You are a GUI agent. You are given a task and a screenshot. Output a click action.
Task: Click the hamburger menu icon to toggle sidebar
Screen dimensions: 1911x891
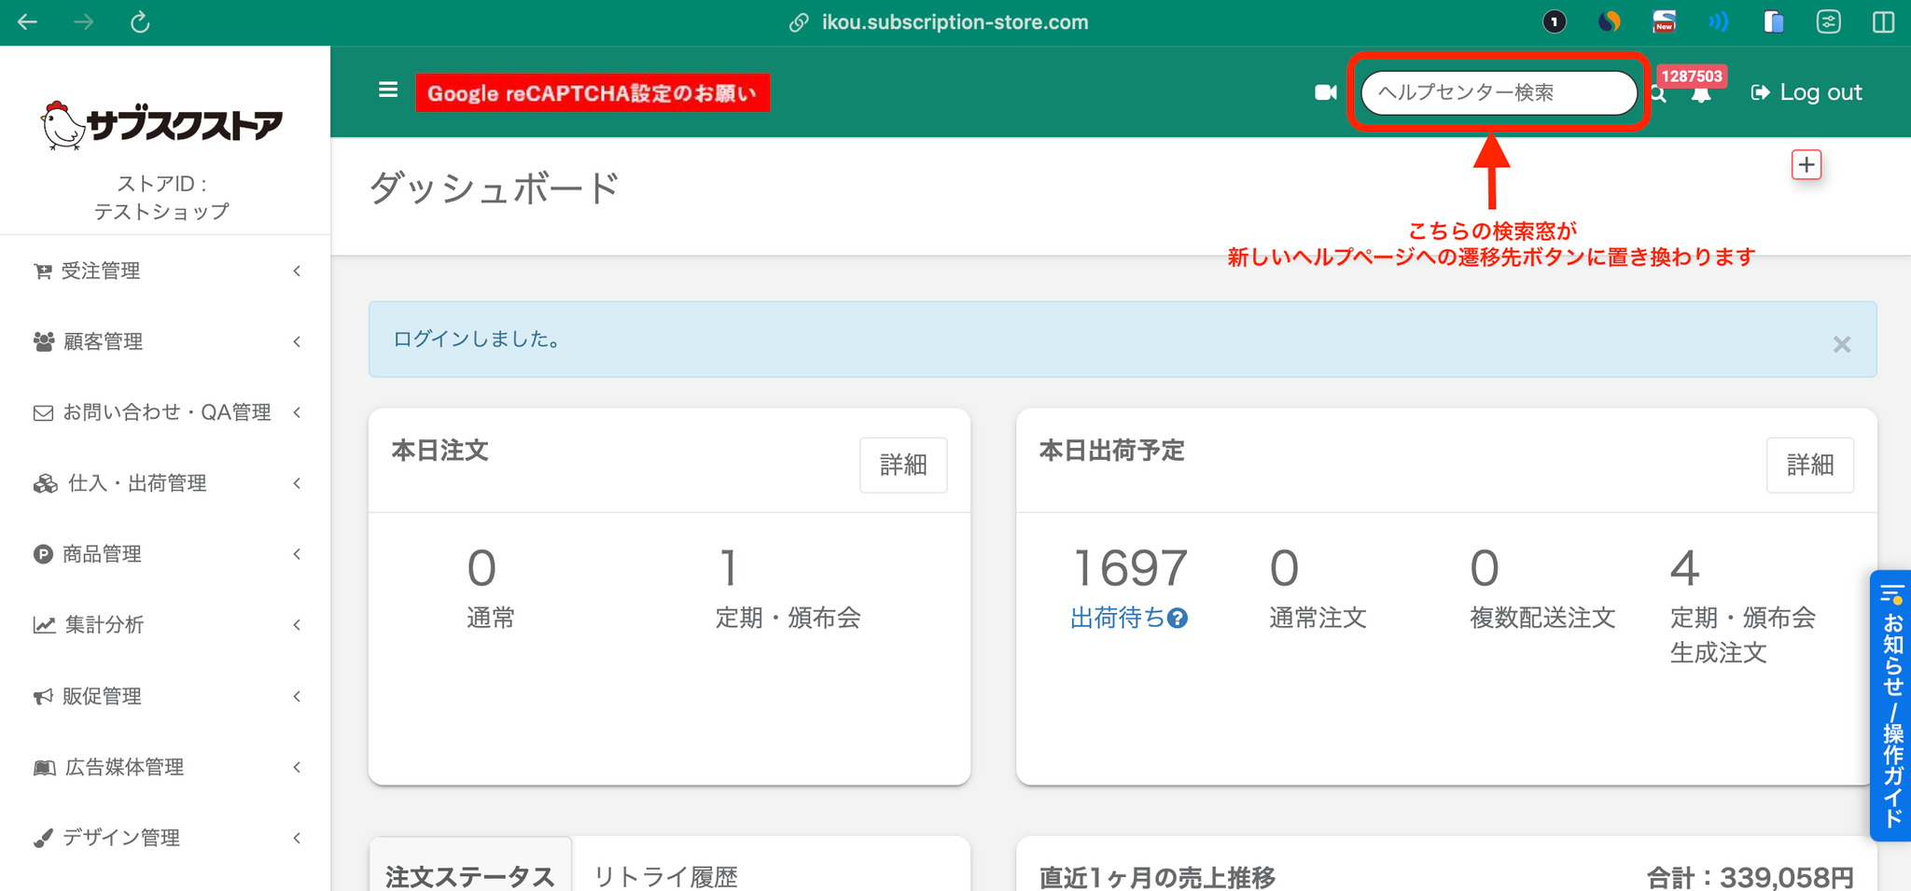click(x=388, y=90)
